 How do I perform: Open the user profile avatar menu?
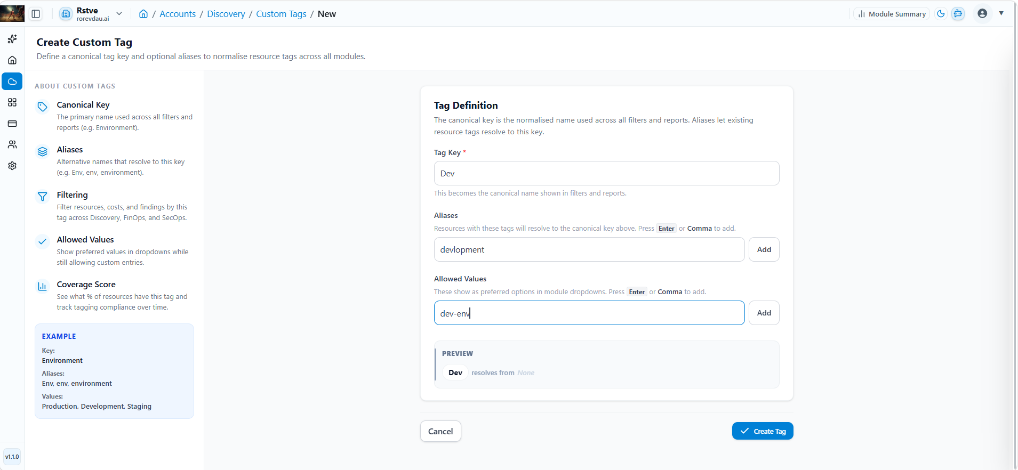(982, 14)
